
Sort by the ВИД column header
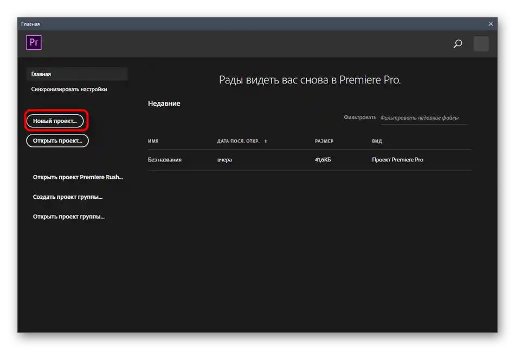point(377,141)
